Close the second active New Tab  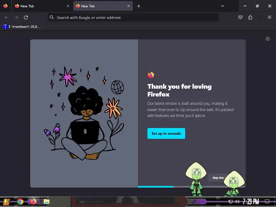129,6
